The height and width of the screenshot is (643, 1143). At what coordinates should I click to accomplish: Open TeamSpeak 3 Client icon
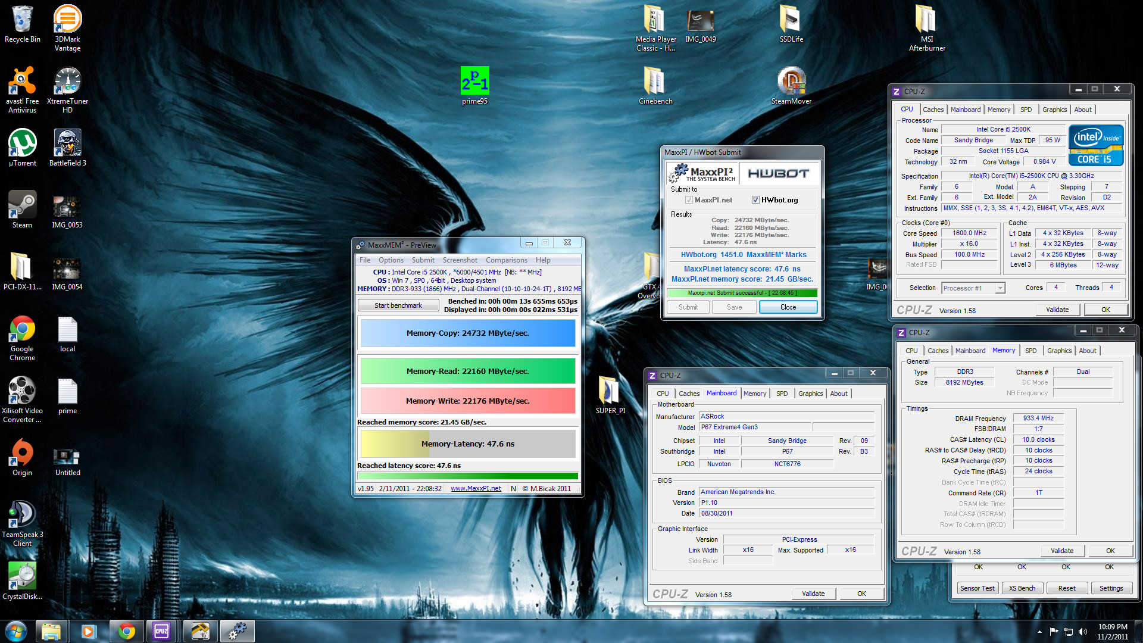22,523
